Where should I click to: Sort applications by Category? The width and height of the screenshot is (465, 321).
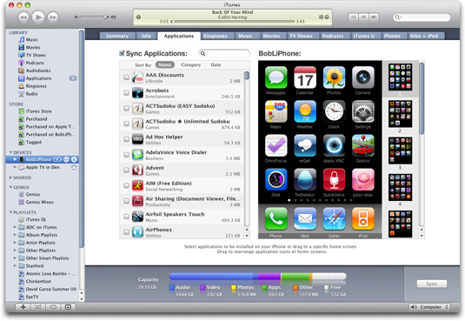(190, 64)
